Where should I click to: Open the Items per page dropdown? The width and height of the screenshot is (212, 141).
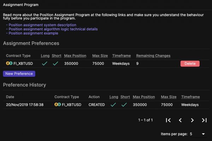click(x=198, y=134)
